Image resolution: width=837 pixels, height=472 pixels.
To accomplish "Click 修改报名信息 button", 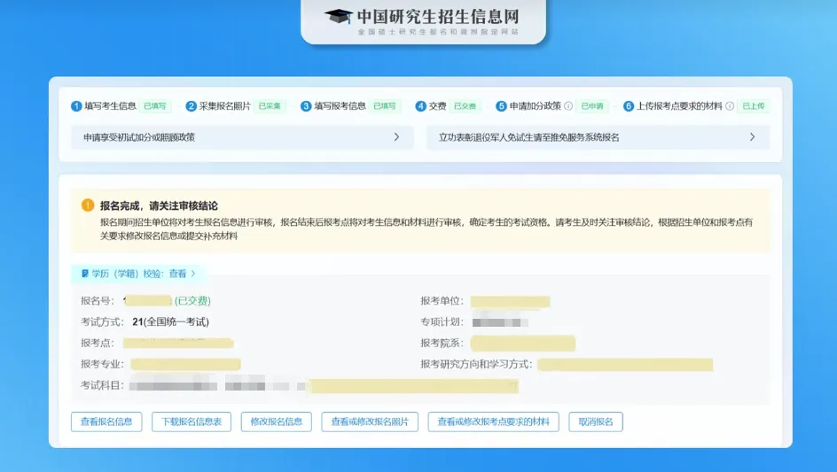I will [276, 422].
